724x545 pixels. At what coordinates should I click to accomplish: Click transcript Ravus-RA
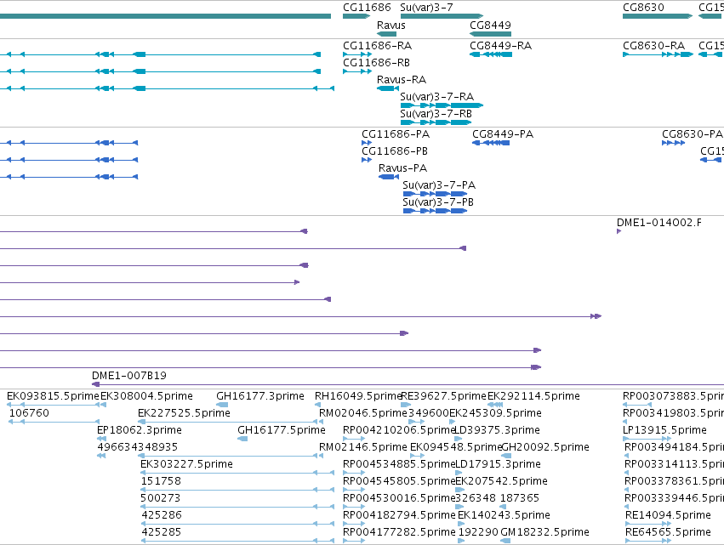[x=388, y=88]
